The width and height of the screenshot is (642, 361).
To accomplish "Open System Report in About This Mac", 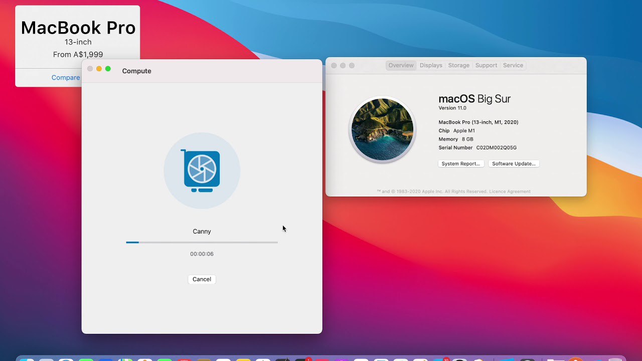I will (461, 164).
